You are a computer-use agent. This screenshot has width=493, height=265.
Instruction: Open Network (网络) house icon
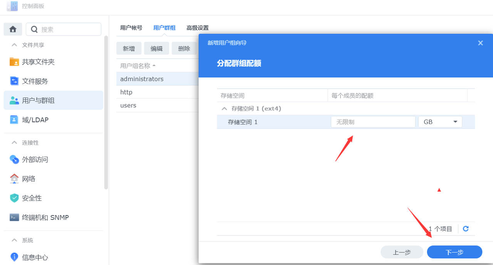pos(14,179)
